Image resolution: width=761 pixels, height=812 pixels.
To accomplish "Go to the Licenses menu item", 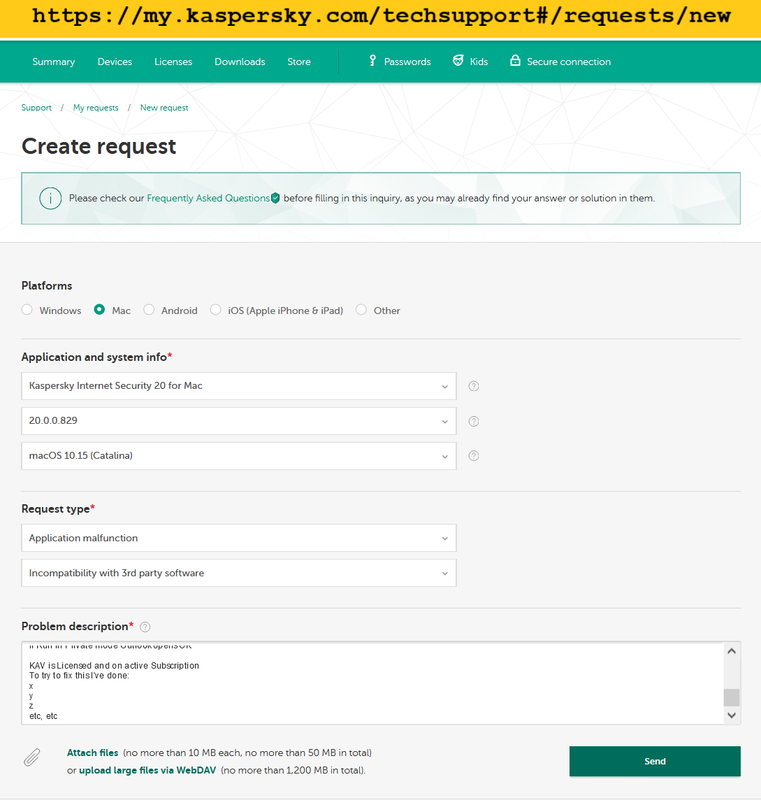I will (173, 62).
